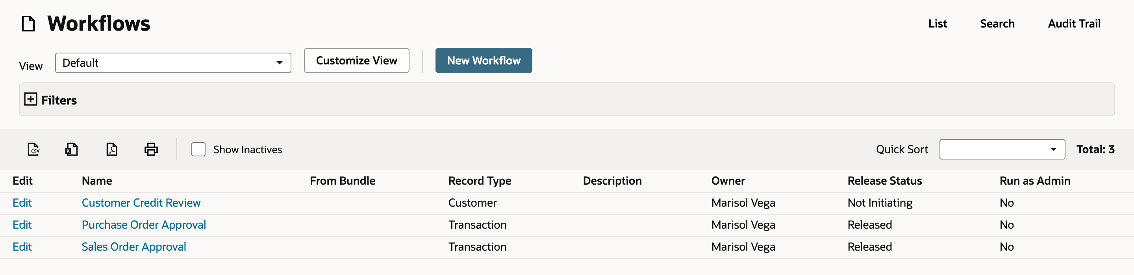Screen dimensions: 1134x275
Task: Open the Sales Order Approval link
Action: point(134,247)
